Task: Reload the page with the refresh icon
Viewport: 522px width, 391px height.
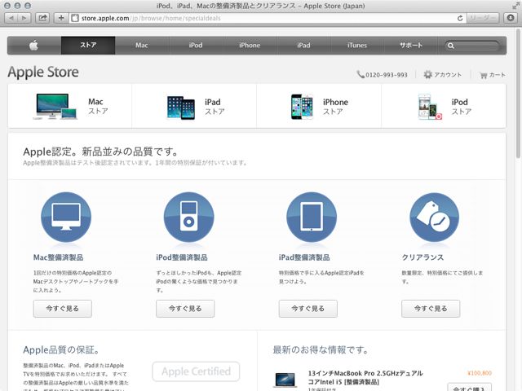Action: [460, 18]
